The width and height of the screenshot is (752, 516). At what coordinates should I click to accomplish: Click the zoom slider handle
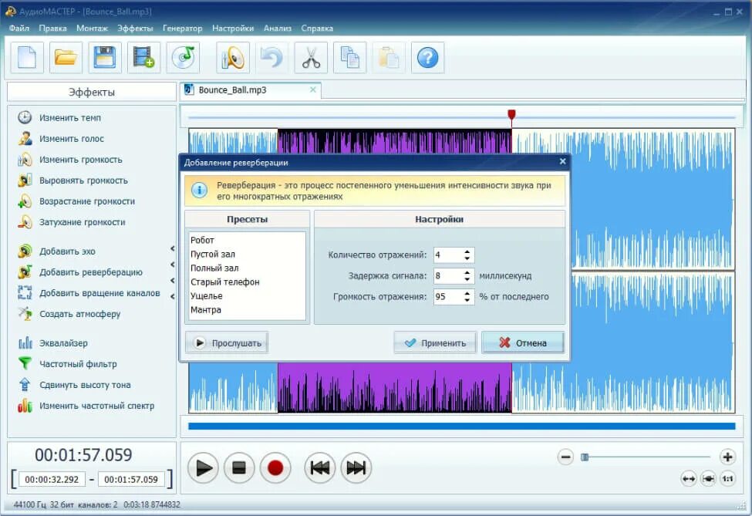(585, 457)
